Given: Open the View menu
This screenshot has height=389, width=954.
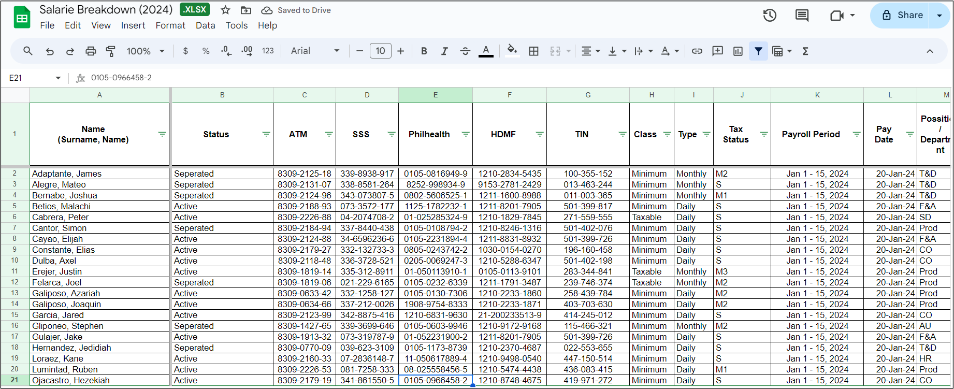Looking at the screenshot, I should click(x=101, y=25).
